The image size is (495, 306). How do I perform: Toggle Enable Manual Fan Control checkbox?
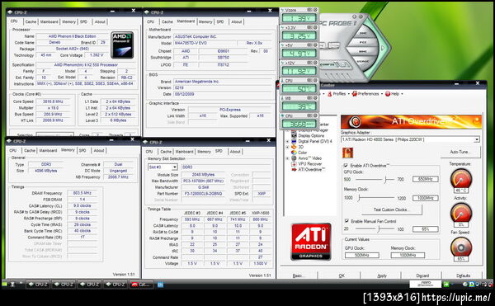pos(346,221)
